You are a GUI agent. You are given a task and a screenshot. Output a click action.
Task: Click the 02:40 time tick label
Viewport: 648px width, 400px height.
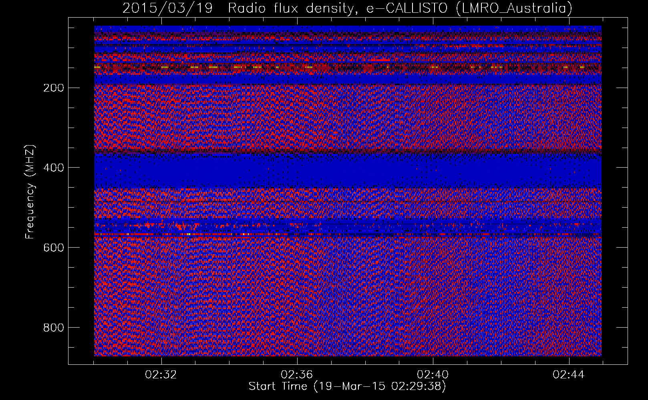(433, 375)
